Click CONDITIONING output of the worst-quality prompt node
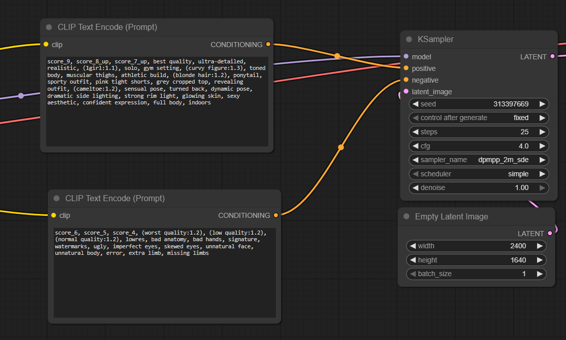 click(275, 215)
